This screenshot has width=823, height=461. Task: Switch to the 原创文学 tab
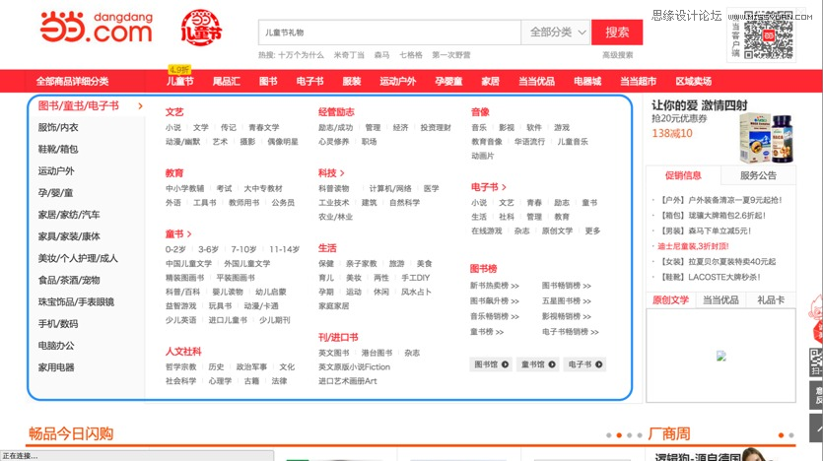click(x=671, y=300)
